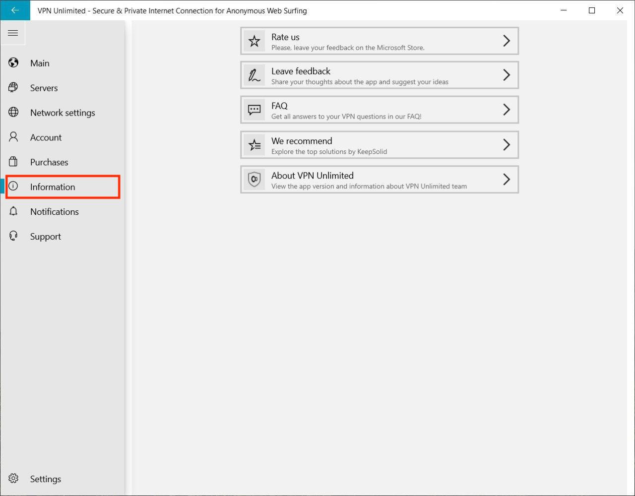This screenshot has height=496, width=635.
Task: Minimize the VPN Unlimited window
Action: pyautogui.click(x=564, y=10)
